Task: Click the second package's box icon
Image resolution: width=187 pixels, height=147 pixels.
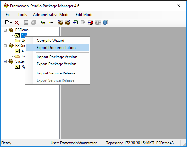Action: [11, 46]
